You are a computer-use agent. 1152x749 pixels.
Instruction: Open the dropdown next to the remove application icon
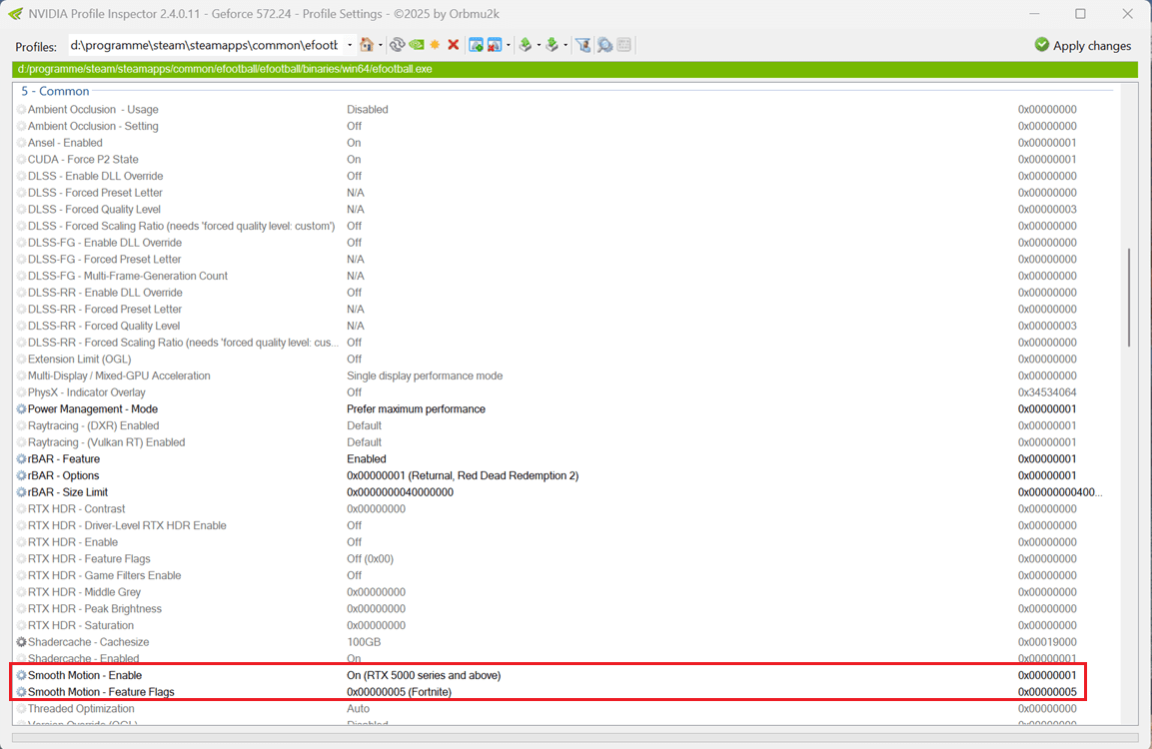(509, 45)
